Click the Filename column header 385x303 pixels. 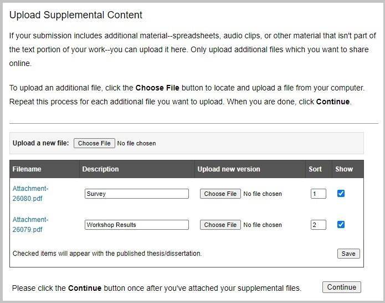[27, 169]
